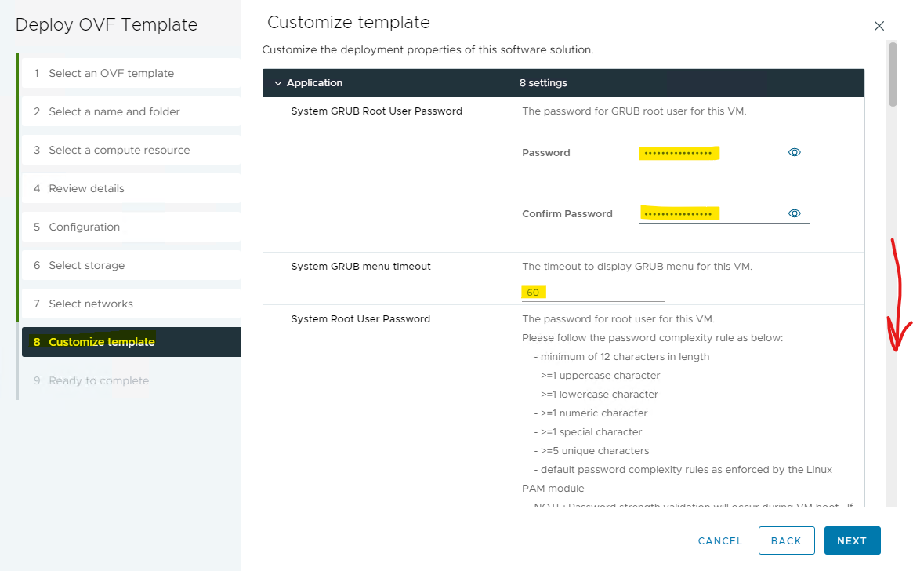Return to step 6 Select storage
Screen dimensions: 913x571
(86, 265)
